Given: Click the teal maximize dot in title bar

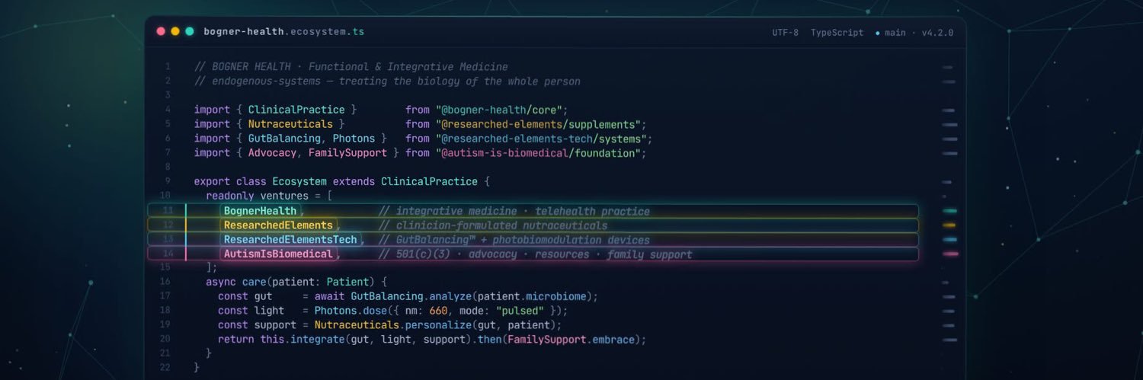Looking at the screenshot, I should click(x=190, y=32).
